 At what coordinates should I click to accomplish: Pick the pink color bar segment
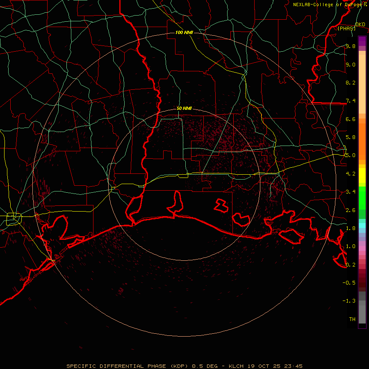pos(362,248)
